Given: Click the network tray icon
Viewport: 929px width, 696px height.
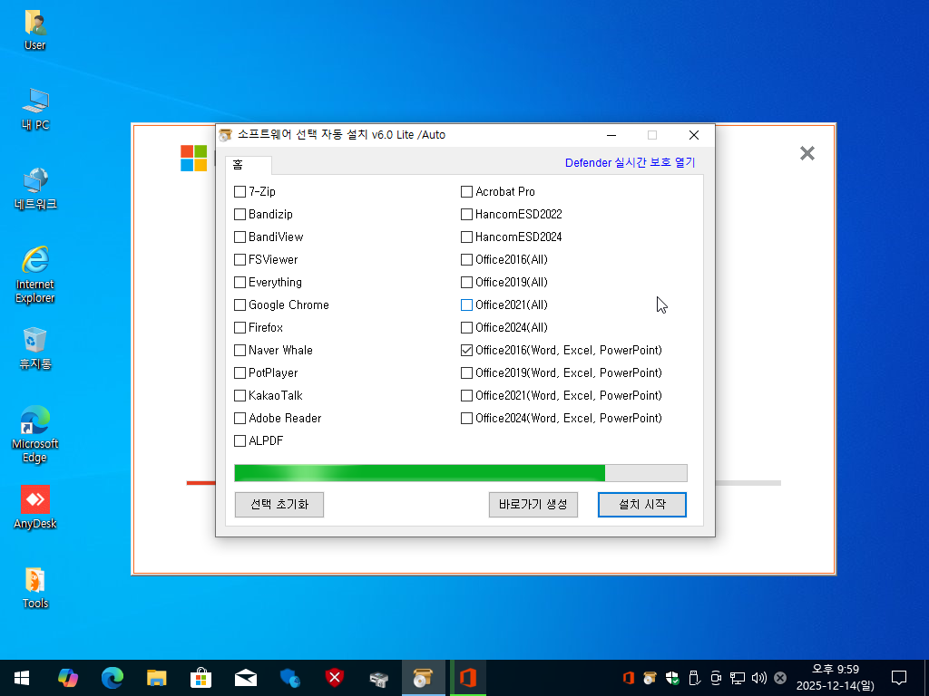Looking at the screenshot, I should [x=737, y=678].
